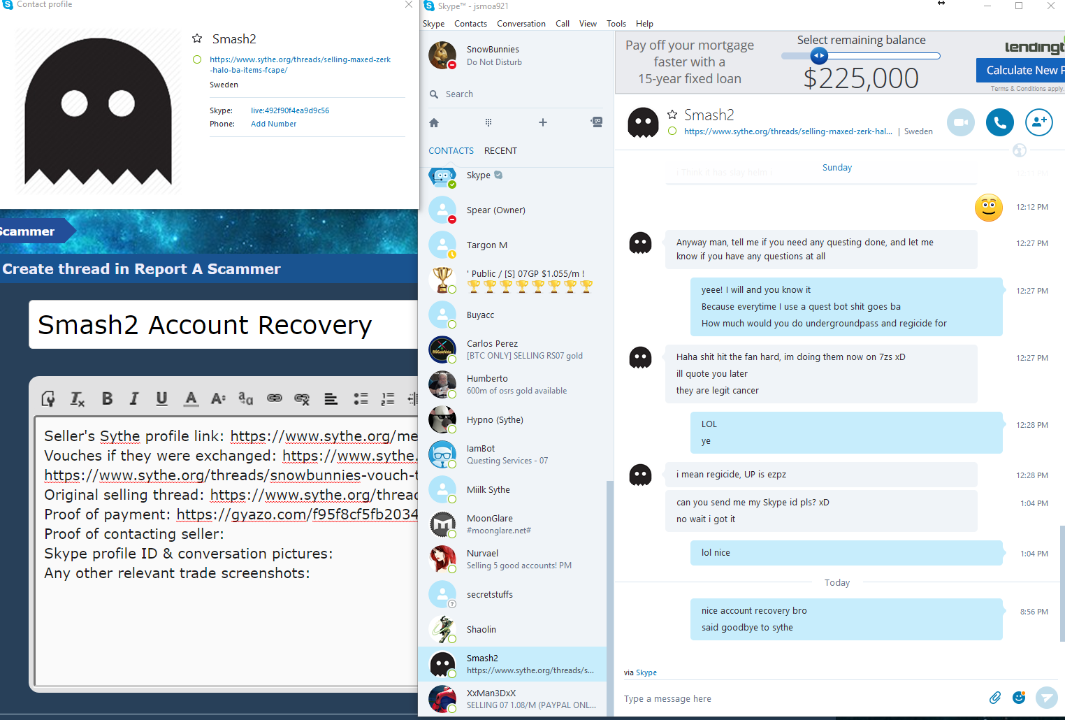The height and width of the screenshot is (720, 1065).
Task: Toggle Italic in the forum editor
Action: click(133, 398)
